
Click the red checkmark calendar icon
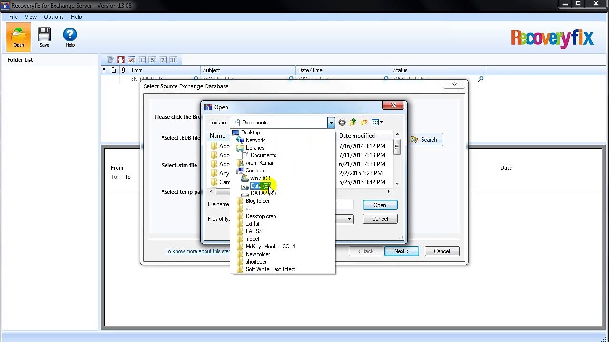(x=131, y=60)
